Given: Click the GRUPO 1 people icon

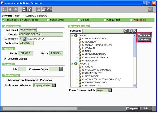Looking at the screenshot, I should pos(76,35).
